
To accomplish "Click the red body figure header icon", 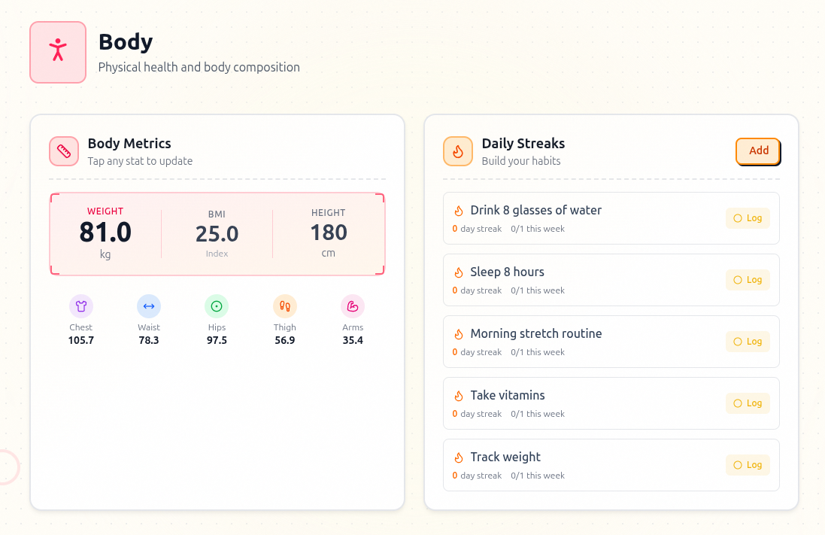I will pyautogui.click(x=58, y=51).
